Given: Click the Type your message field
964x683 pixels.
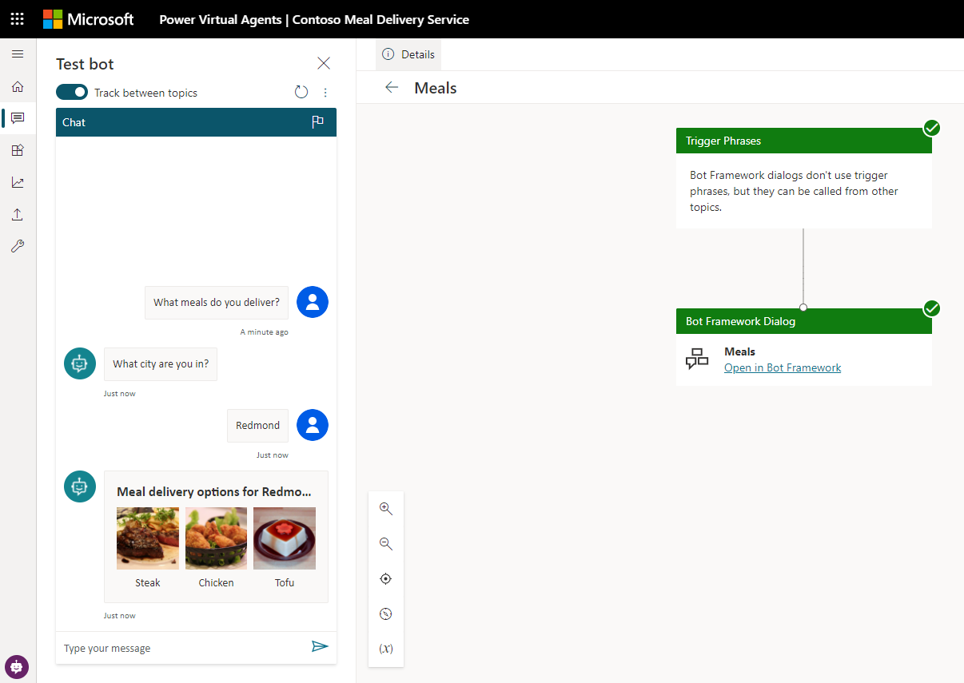Looking at the screenshot, I should 184,648.
